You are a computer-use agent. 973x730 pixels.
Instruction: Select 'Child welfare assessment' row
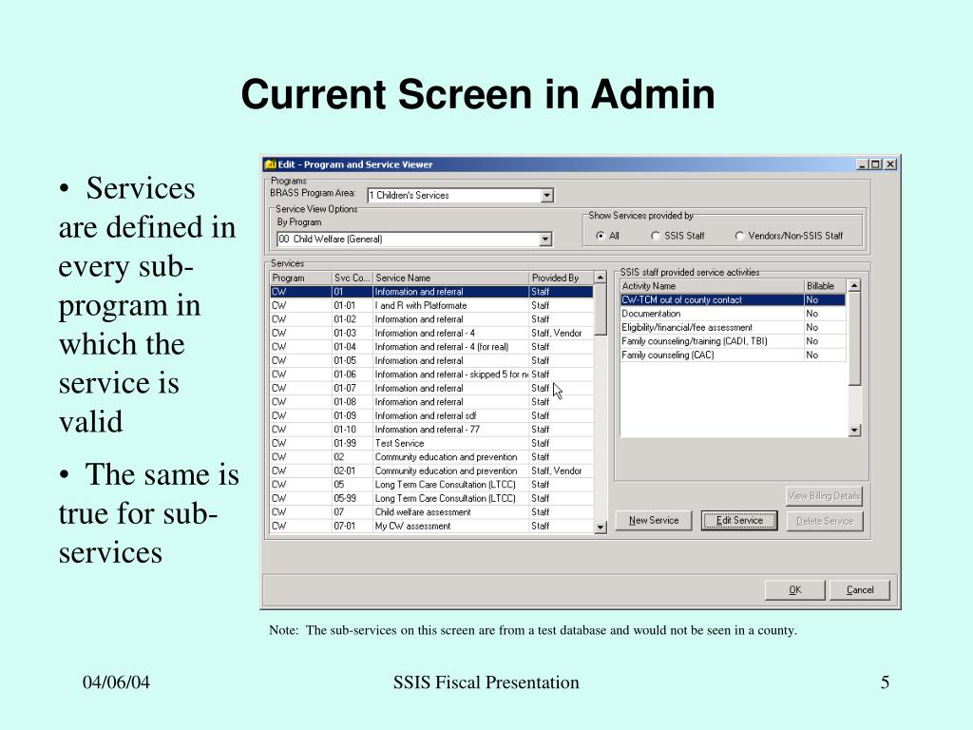click(432, 512)
